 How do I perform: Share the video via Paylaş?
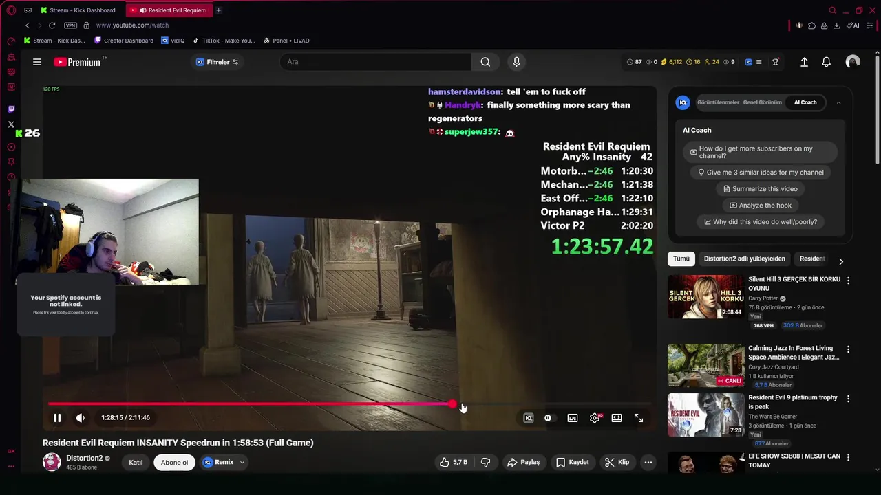[x=523, y=462]
